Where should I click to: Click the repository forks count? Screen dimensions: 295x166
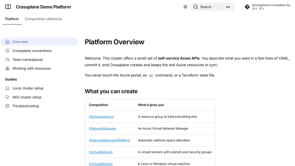click(262, 8)
